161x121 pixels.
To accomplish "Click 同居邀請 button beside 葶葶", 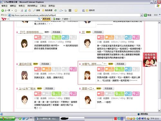I will (108, 88).
